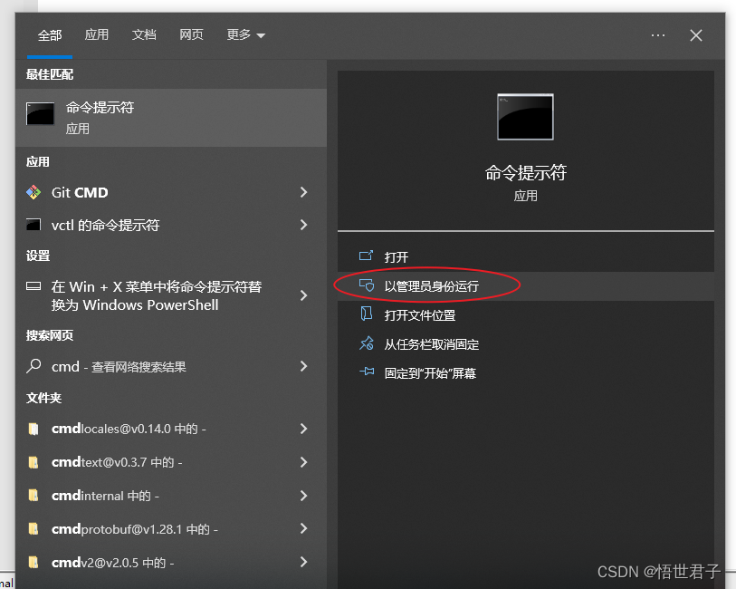Choose 固定到"开始"屏幕 action
Viewport: 736px width, 589px height.
526,373
